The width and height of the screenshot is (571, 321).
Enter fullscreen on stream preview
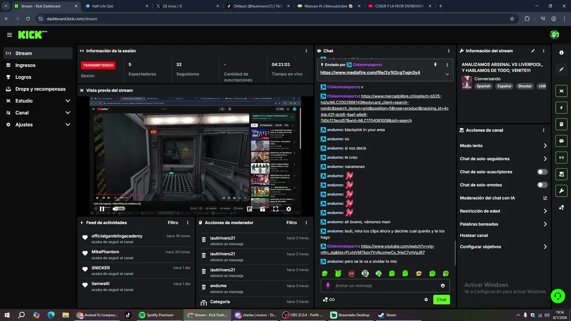coord(276,209)
